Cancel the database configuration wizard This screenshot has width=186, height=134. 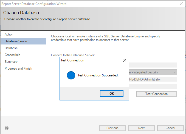(170, 128)
